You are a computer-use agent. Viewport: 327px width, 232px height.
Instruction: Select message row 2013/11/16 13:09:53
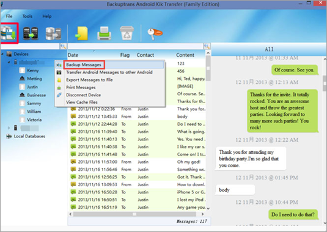(x=137, y=184)
